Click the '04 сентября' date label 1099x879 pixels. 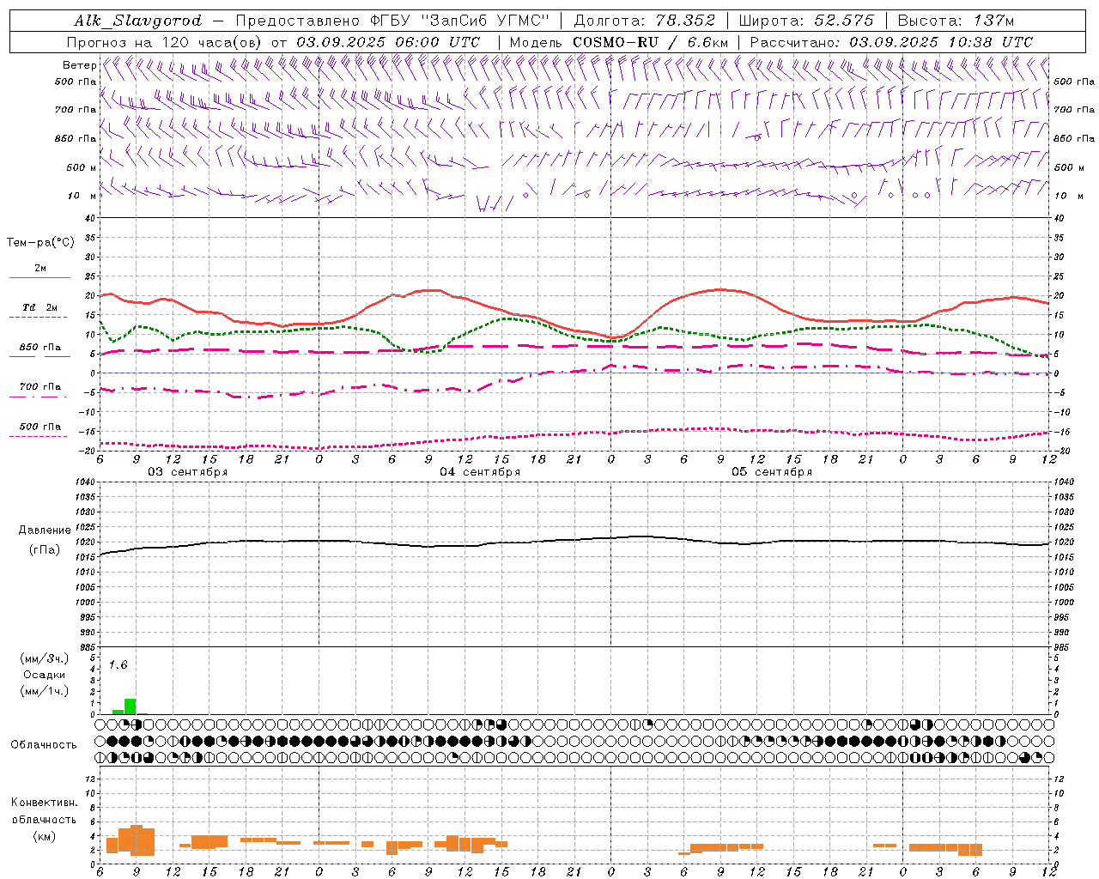click(480, 472)
